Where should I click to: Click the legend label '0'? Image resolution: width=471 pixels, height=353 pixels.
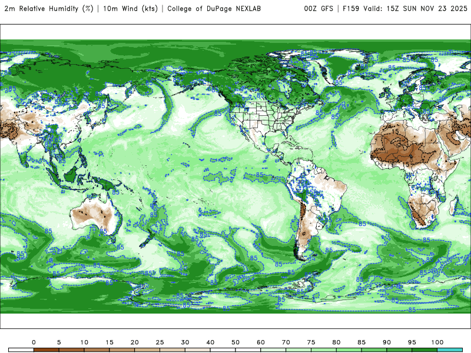34,342
